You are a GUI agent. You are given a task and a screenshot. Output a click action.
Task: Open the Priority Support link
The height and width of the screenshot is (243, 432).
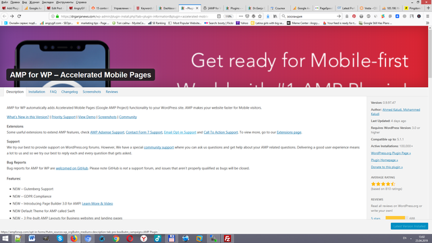63,117
